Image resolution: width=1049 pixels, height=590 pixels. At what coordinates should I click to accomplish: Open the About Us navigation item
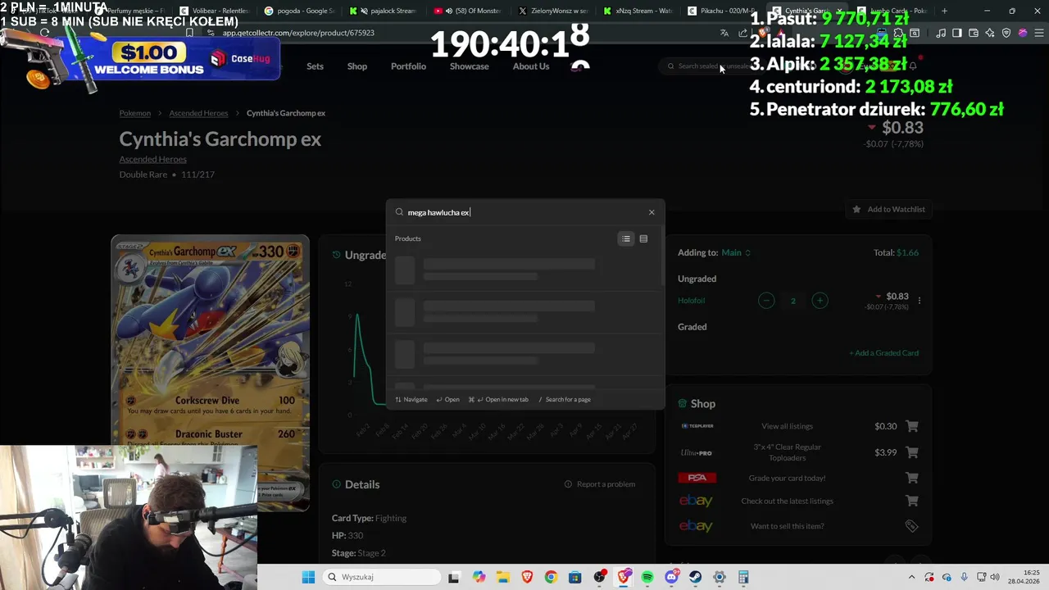tap(531, 66)
